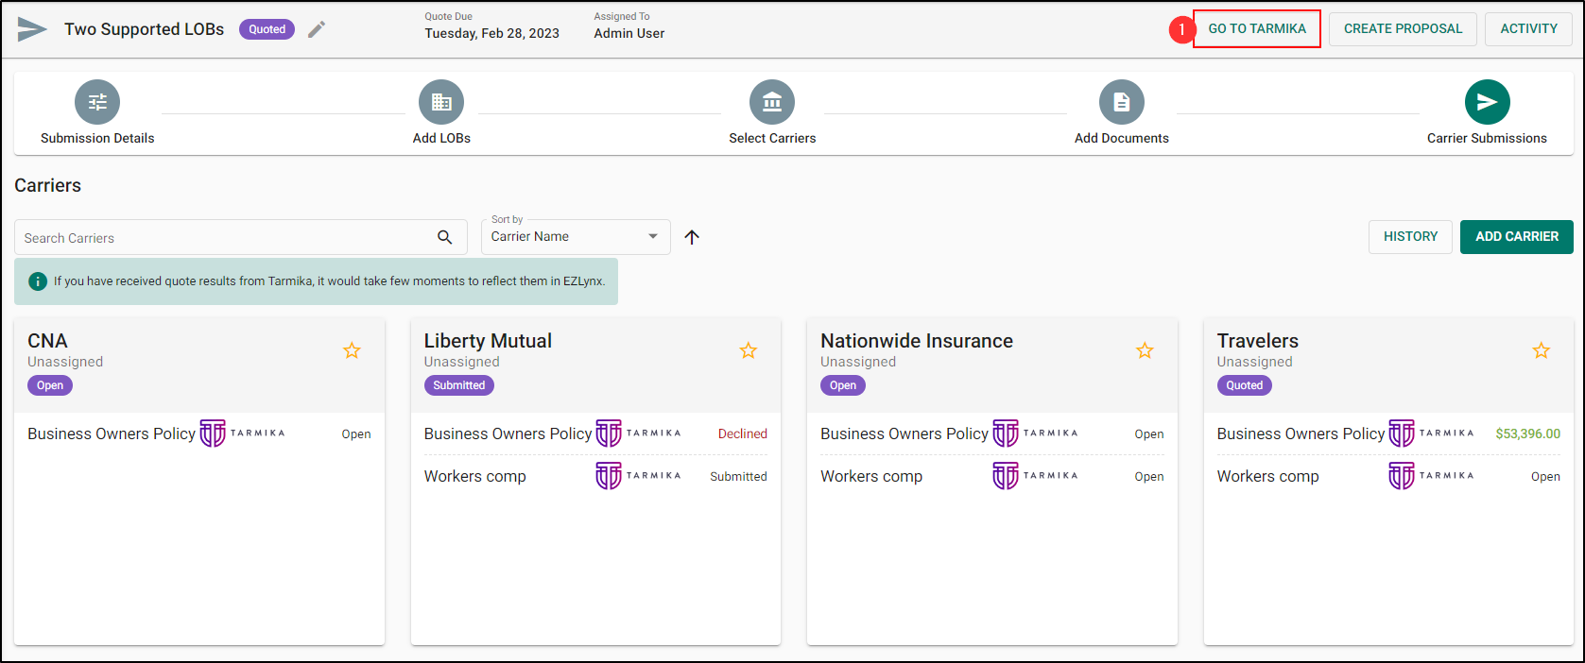Click info icon in Tarmika notice

[38, 281]
